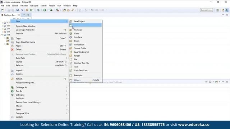The height and width of the screenshot is (129, 230).
Task: Open the Navigate menu
Action: click(x=34, y=6)
